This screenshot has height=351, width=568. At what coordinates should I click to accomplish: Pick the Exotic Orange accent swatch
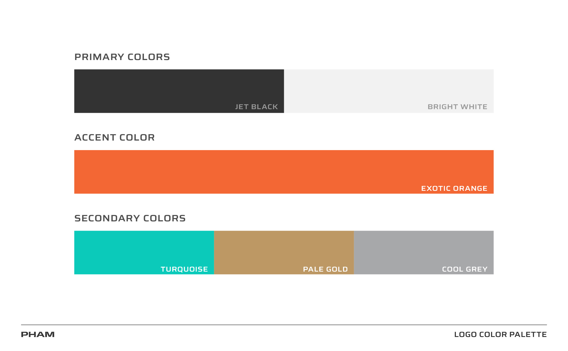point(284,172)
